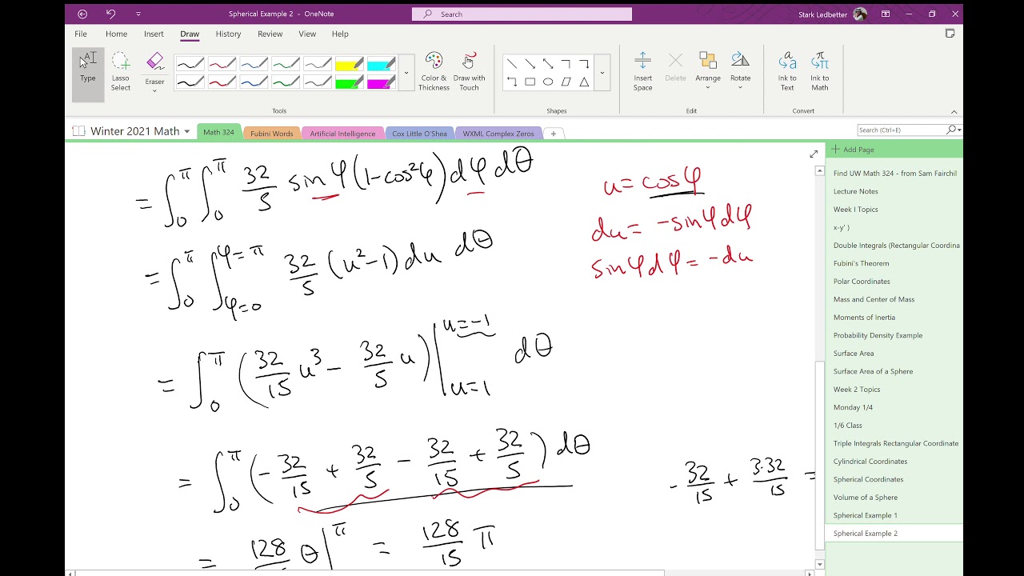This screenshot has width=1024, height=576.
Task: Toggle Draw with Touch
Action: click(469, 72)
